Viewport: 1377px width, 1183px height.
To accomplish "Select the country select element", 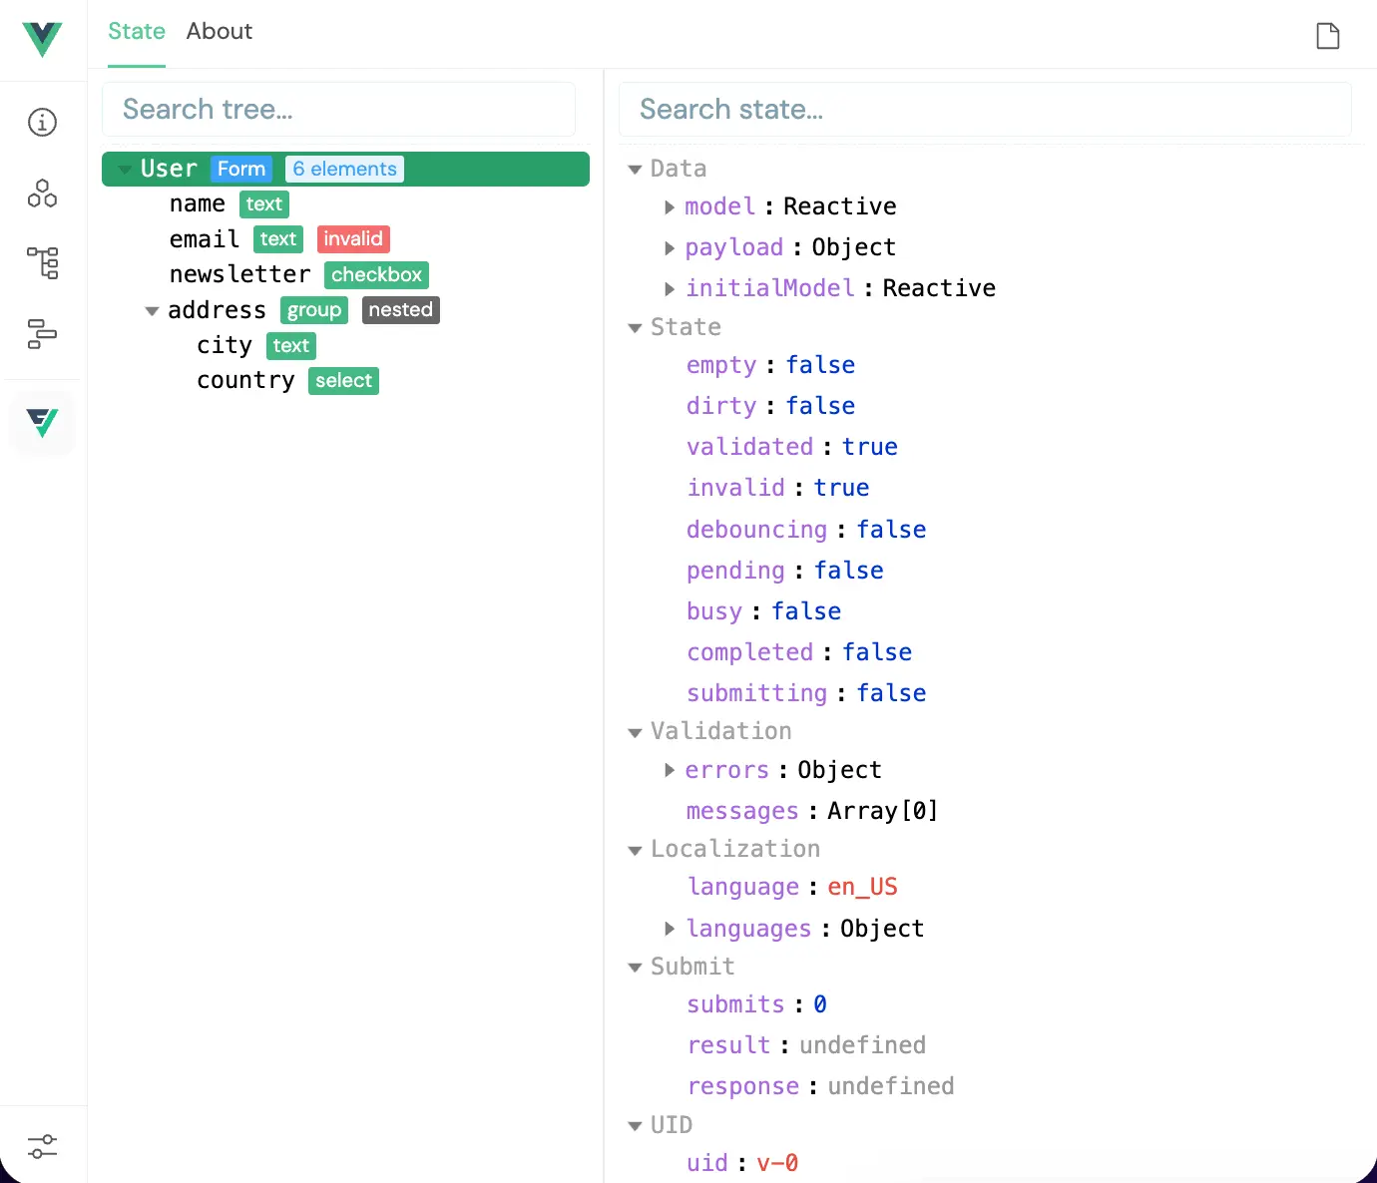I will point(345,381).
